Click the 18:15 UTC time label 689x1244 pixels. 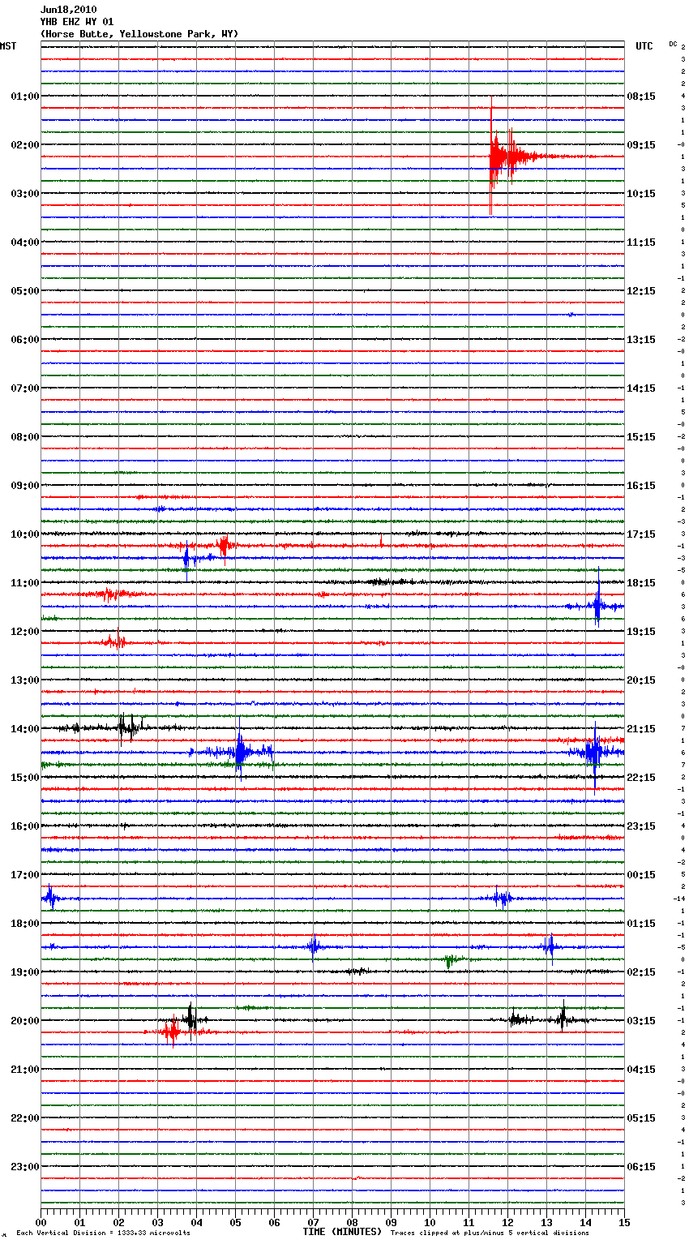click(641, 583)
